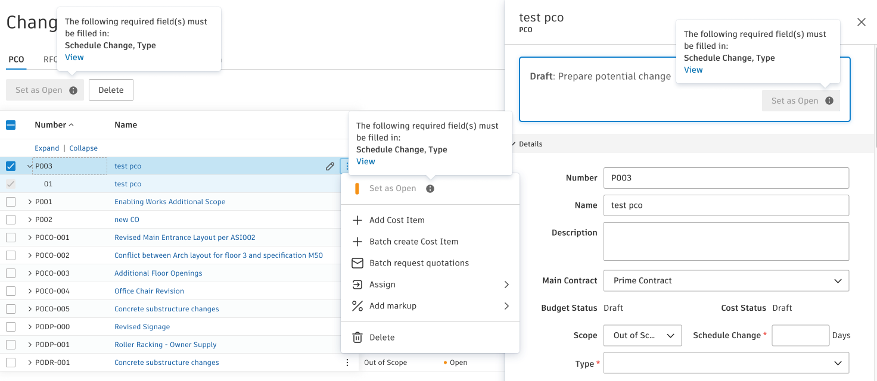
Task: Click the envelope icon for Batch request quotations
Action: 357,263
